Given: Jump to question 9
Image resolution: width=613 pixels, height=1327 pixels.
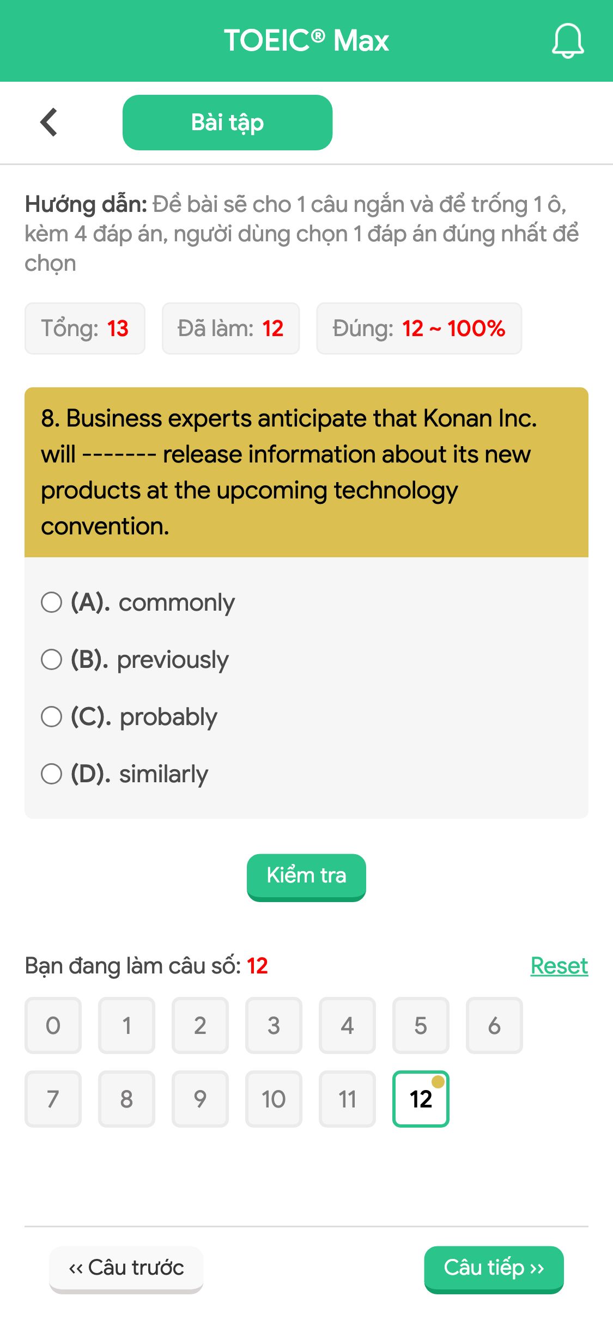Looking at the screenshot, I should (x=200, y=1099).
